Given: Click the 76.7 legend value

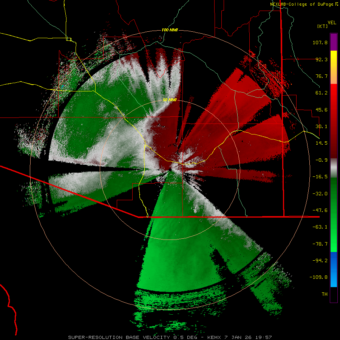Looking at the screenshot, I should [321, 76].
